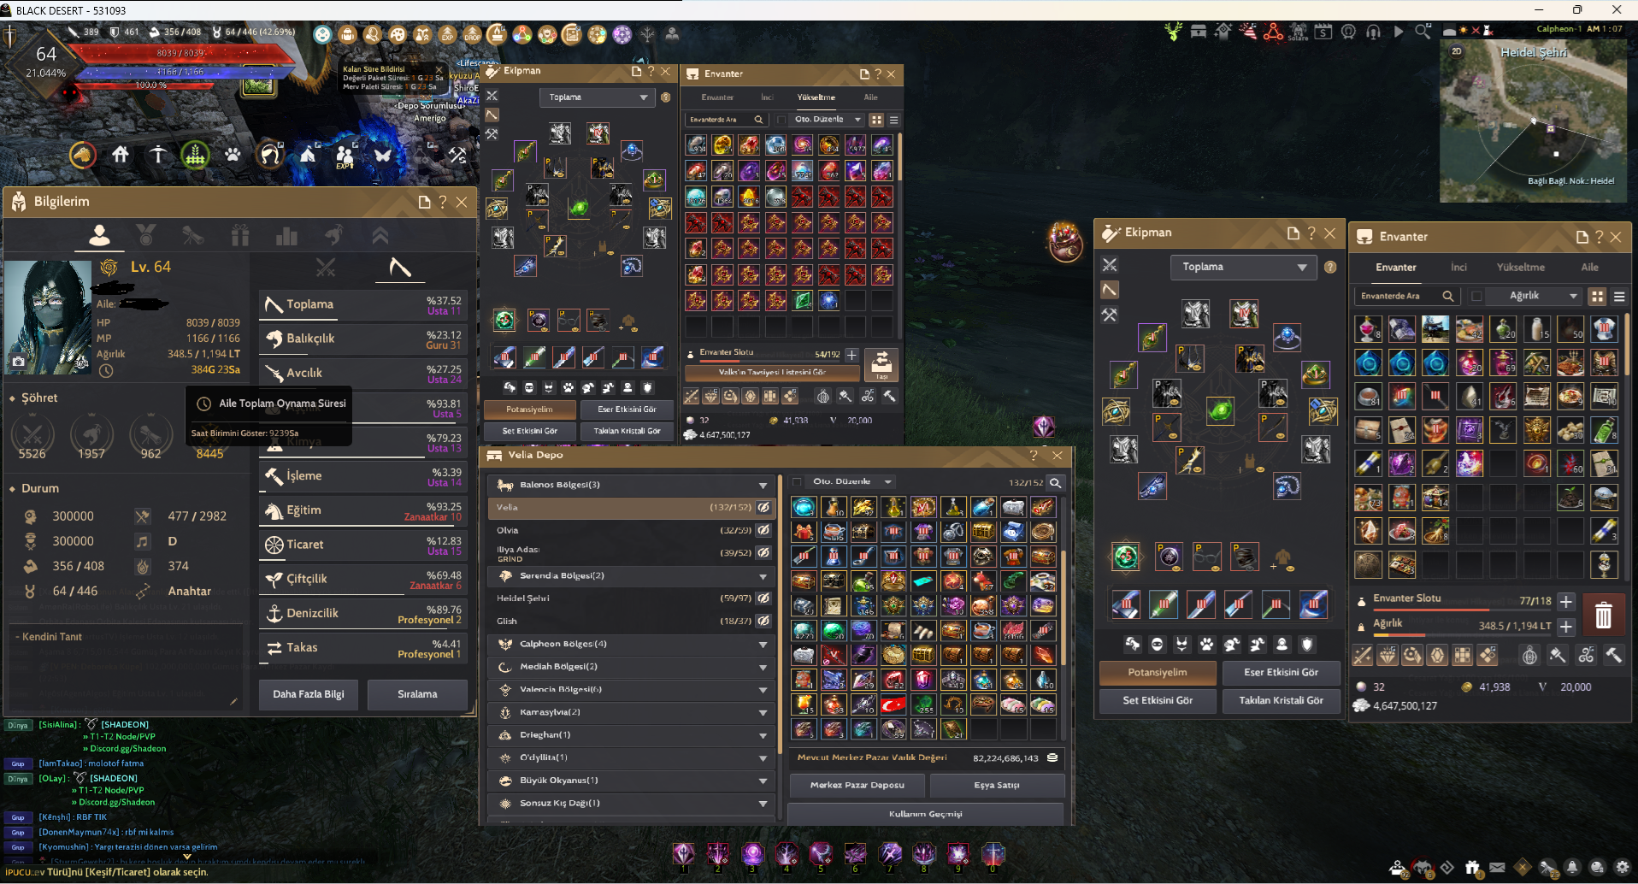
Task: Switch to Aile tab in right Envanter
Action: [1589, 268]
